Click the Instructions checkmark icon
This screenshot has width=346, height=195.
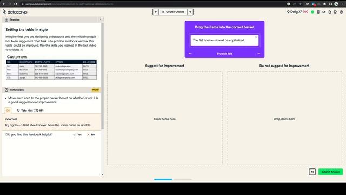6,90
